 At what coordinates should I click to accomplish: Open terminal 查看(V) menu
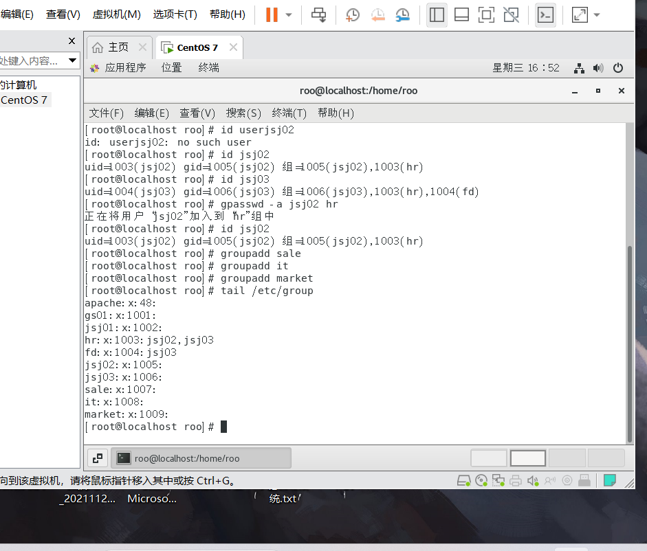(197, 113)
